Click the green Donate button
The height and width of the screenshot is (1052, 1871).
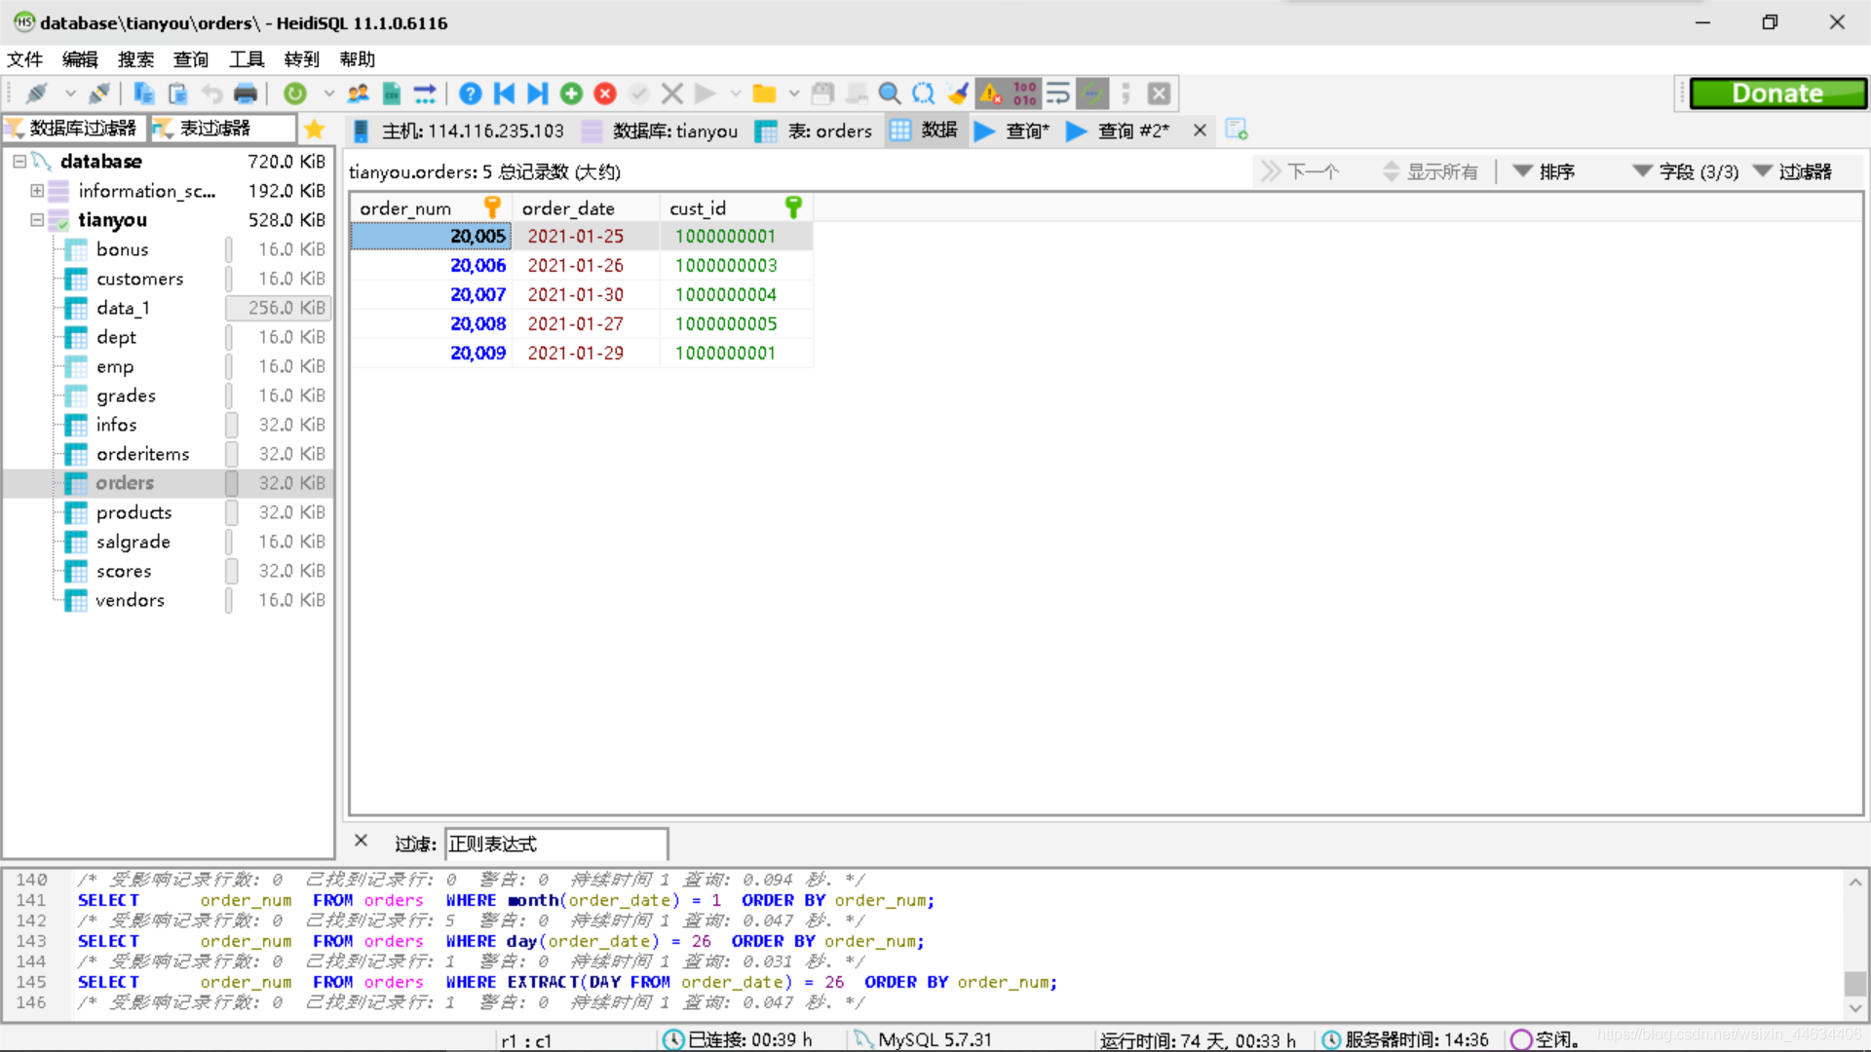point(1776,94)
